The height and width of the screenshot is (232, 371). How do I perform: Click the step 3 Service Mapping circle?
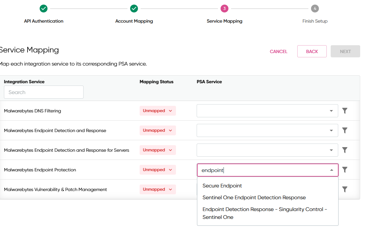(225, 9)
